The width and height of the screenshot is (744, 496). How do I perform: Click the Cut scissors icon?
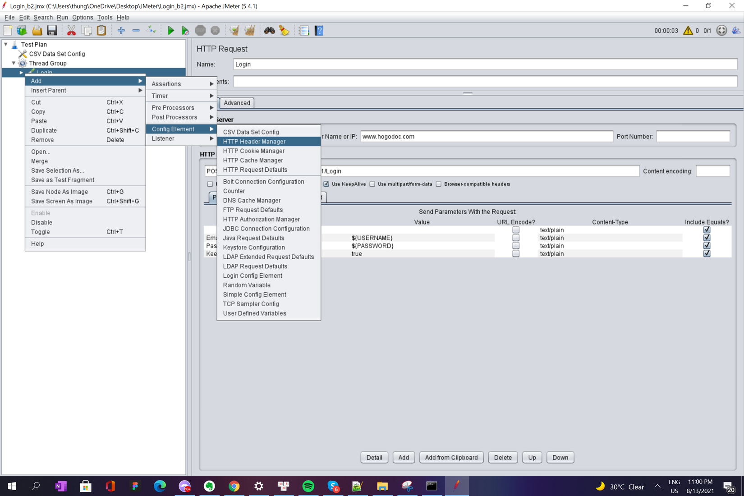click(x=71, y=31)
